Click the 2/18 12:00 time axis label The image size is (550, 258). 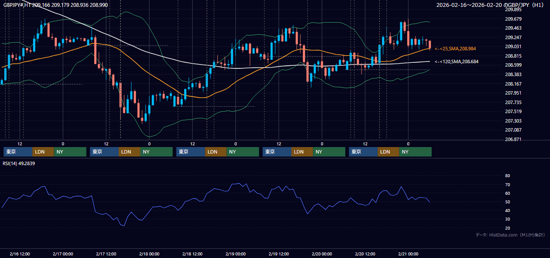pyautogui.click(x=192, y=254)
